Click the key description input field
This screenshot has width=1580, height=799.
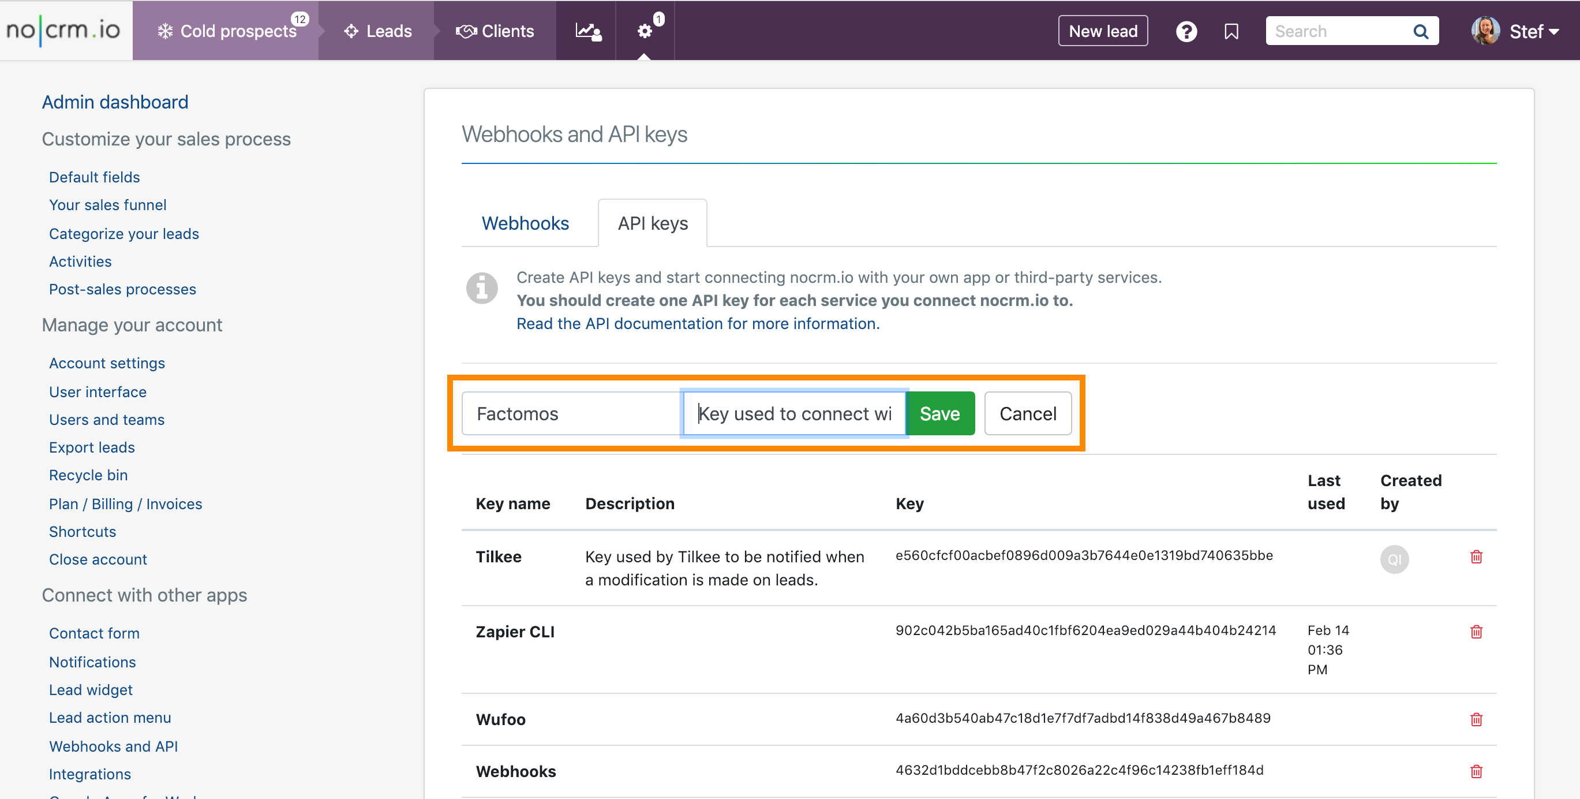point(794,413)
